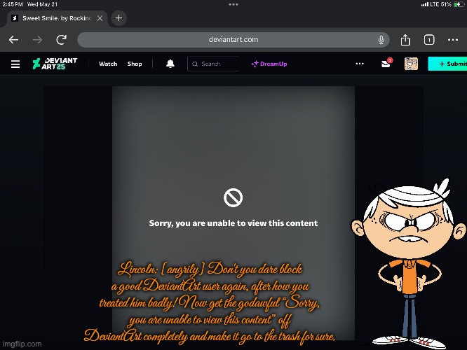Viewport: 467px width, 350px height.
Task: Click 'Sorry, you are unable to view this content'
Action: pos(233,223)
